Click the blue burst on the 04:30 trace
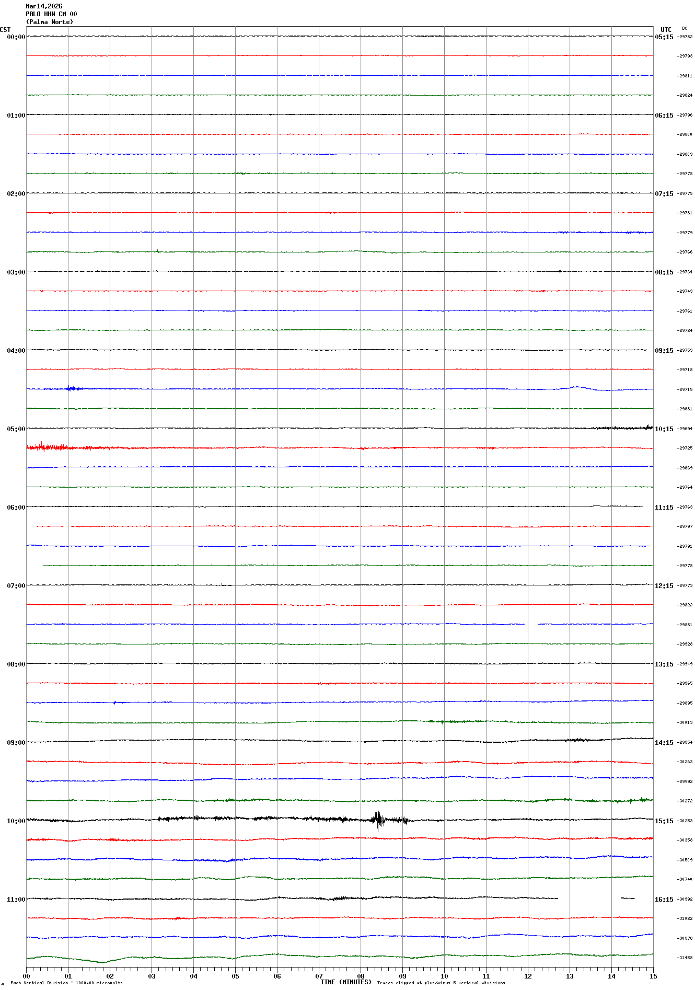Viewport: 695px width, 990px height. (73, 388)
